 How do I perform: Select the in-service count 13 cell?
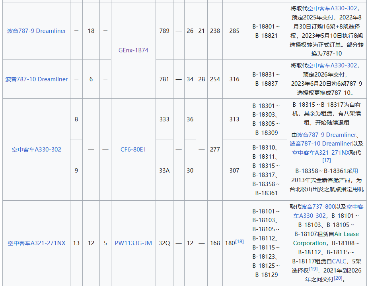click(76, 243)
